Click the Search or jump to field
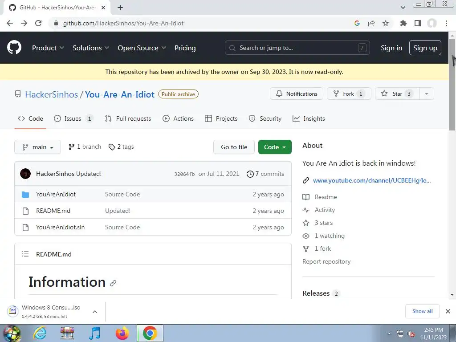Screen dimensions: 456x342 coord(297,48)
